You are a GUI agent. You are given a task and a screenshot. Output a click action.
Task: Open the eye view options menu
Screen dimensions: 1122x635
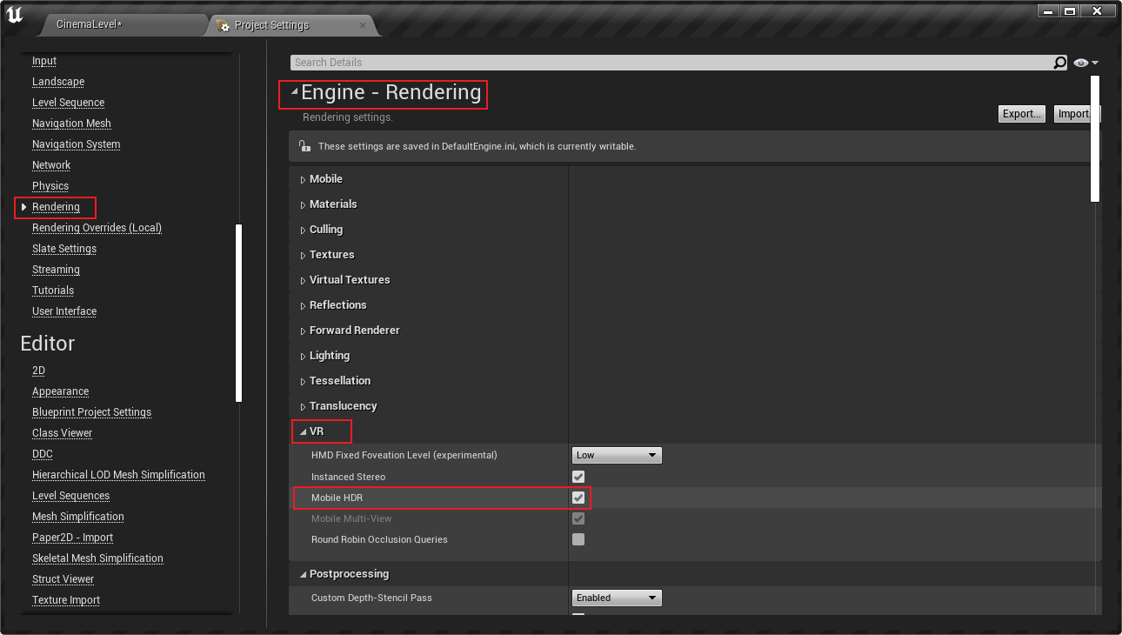1086,63
